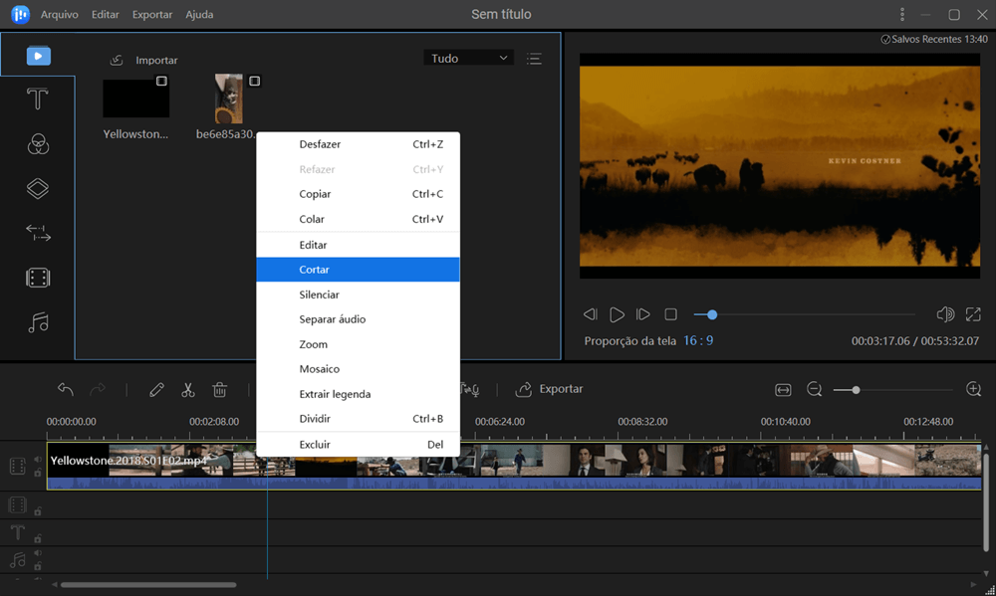Open the three-dots options menu in title bar

(x=902, y=14)
